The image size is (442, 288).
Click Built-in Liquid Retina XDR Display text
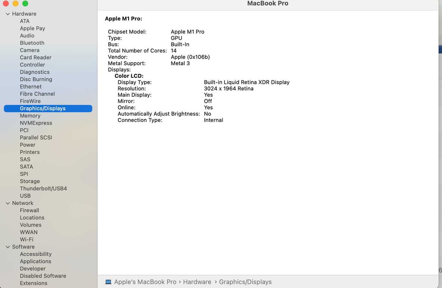(247, 82)
